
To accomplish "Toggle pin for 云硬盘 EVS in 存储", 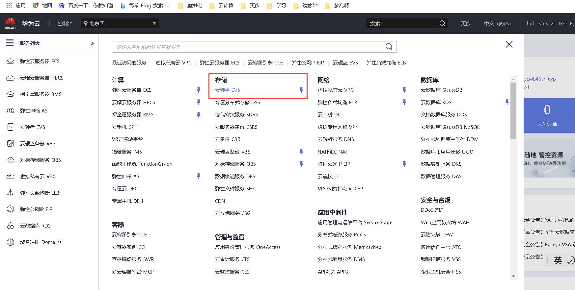I will point(301,90).
